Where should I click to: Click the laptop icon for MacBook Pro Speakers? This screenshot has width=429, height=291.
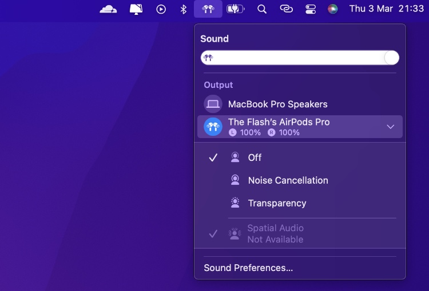213,104
